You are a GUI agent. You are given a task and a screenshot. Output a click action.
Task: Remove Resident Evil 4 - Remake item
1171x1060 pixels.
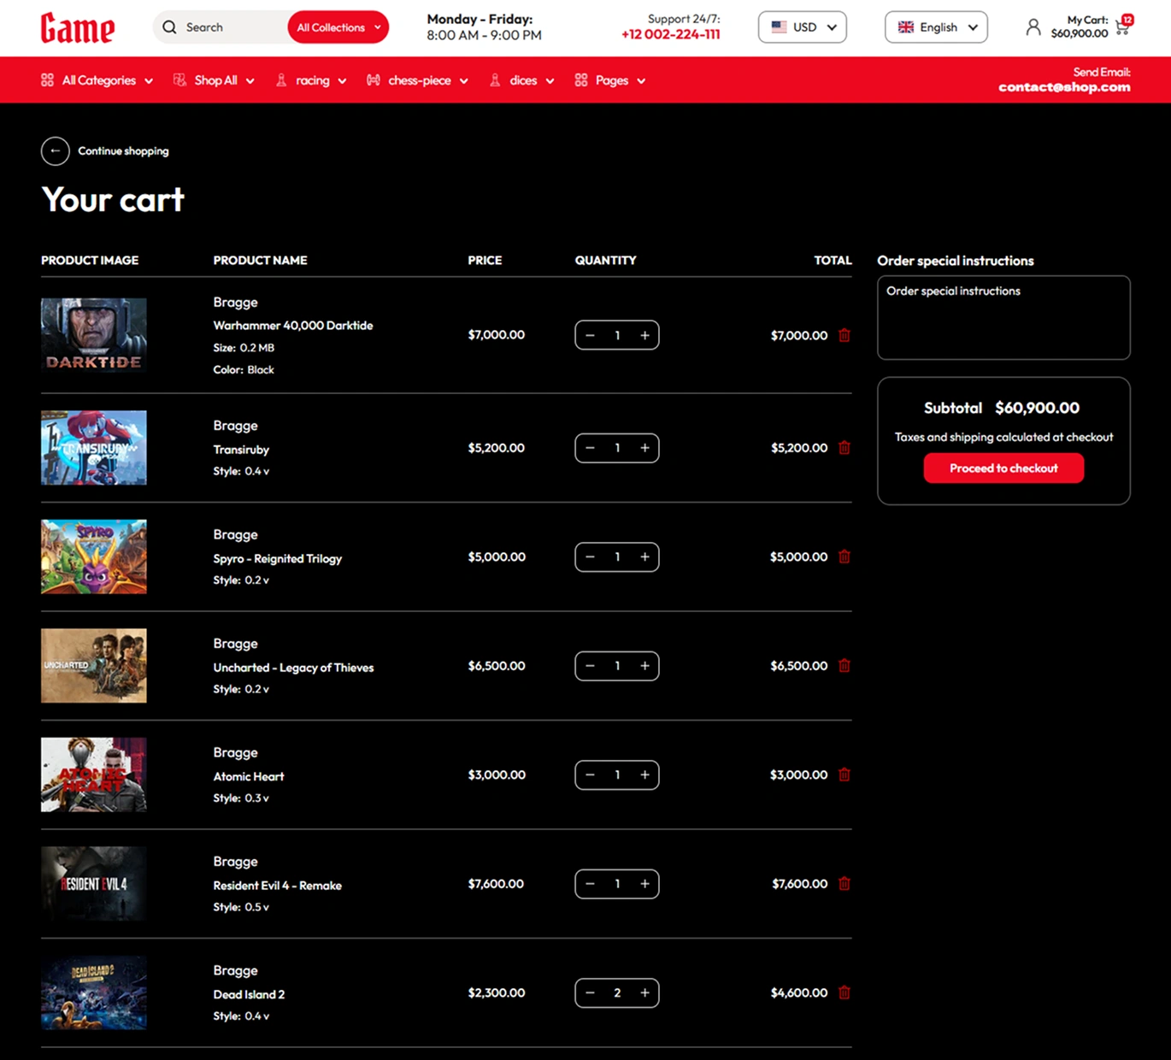coord(844,884)
